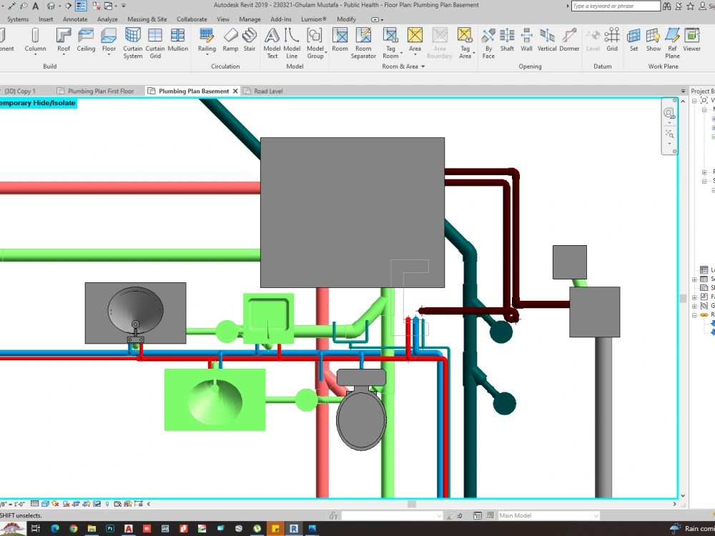Click Task View button on taskbar
This screenshot has height=536, width=715.
tap(36, 529)
